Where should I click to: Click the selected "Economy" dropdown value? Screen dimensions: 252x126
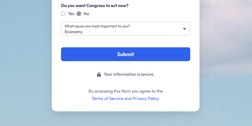pos(74,32)
